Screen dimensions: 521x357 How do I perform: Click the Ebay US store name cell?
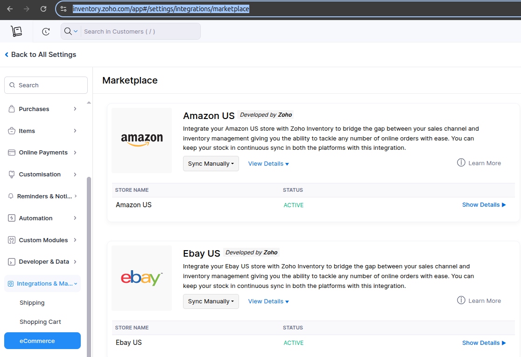coord(128,343)
